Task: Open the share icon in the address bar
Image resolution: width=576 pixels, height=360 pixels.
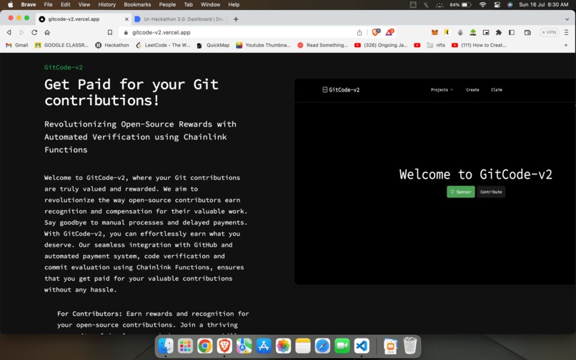Action: (359, 32)
